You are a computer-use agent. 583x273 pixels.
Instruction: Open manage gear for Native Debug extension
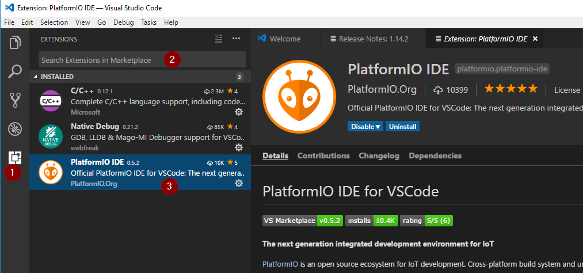(x=239, y=147)
